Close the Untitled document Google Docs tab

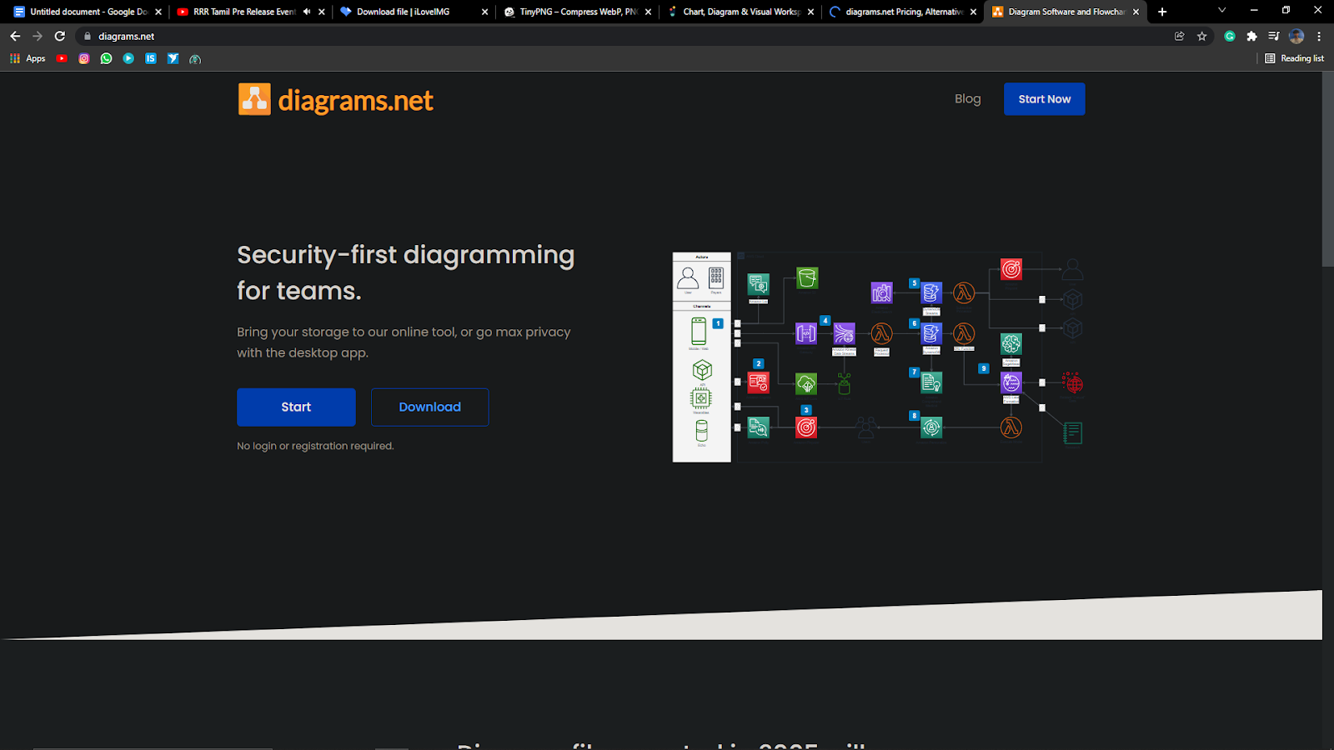pyautogui.click(x=158, y=12)
